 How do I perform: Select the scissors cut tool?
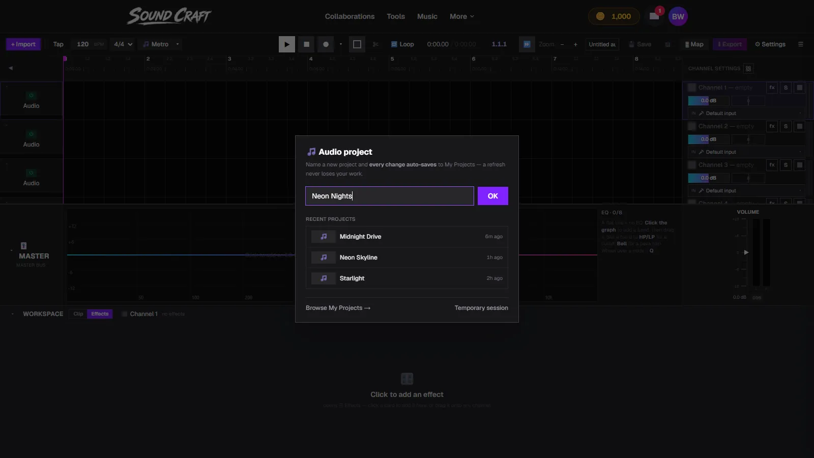coord(375,44)
